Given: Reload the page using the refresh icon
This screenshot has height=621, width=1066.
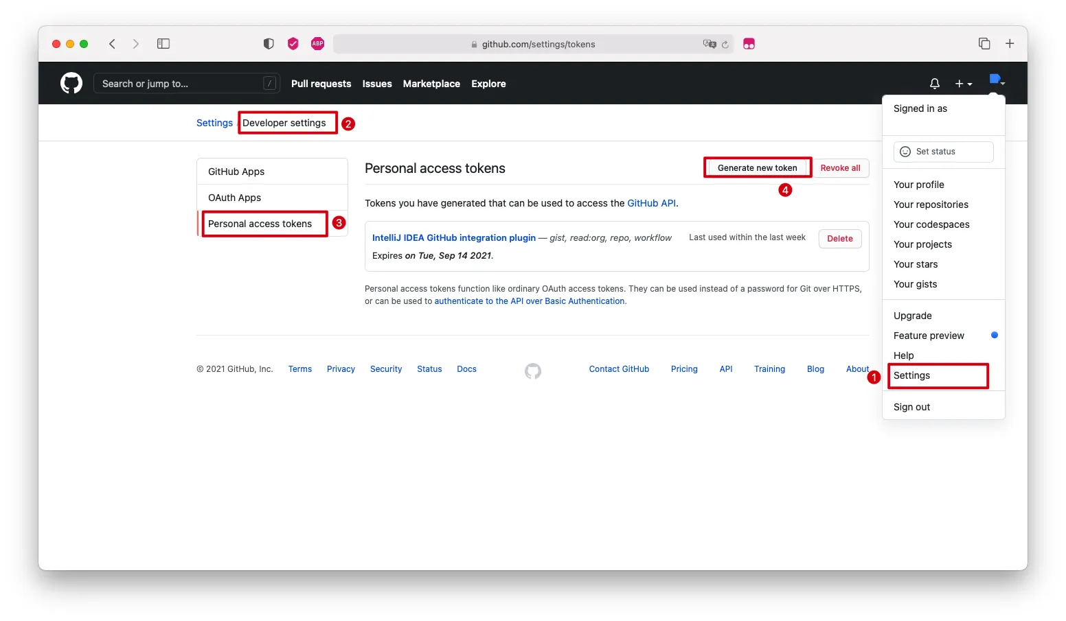Looking at the screenshot, I should coord(725,45).
